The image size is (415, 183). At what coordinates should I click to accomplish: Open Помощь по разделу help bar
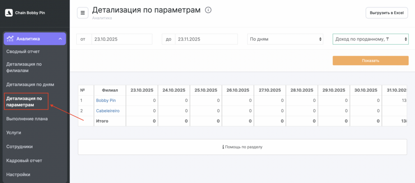242,147
